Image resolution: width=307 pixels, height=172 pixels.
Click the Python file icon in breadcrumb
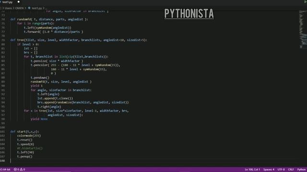pos(29,8)
